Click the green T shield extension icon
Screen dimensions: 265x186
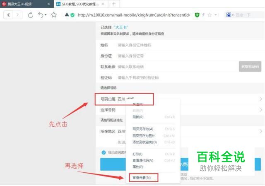(197, 15)
